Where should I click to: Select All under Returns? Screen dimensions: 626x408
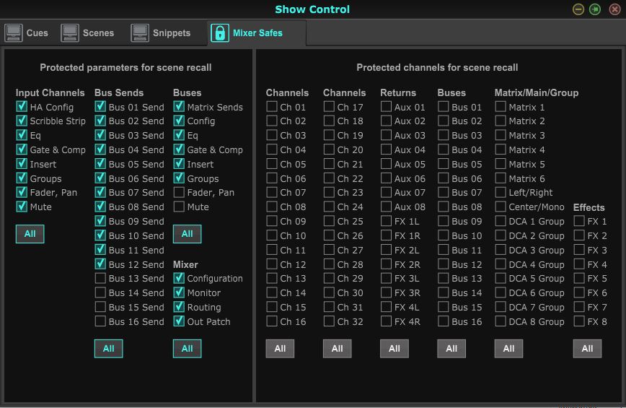[394, 349]
